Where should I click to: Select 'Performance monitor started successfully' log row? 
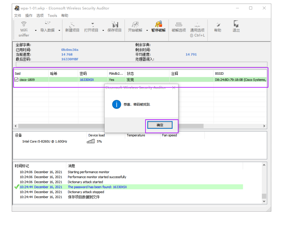[131, 177]
